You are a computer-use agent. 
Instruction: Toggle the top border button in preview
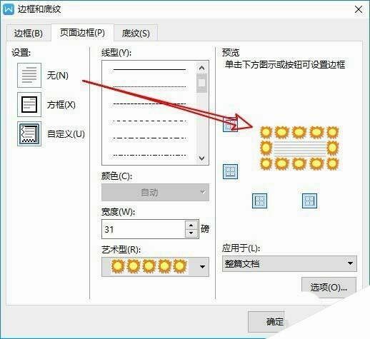(x=230, y=124)
